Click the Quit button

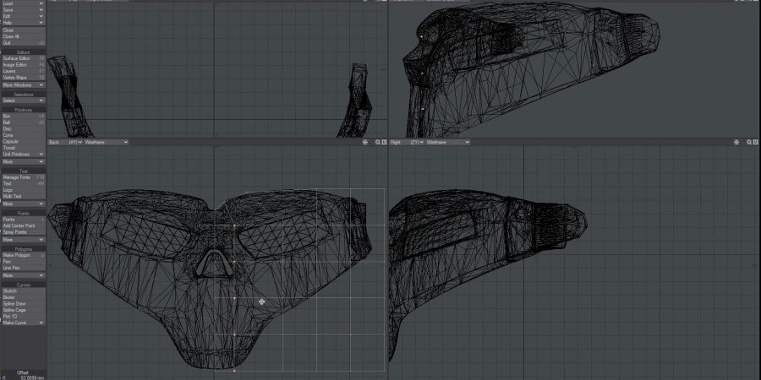tap(23, 43)
